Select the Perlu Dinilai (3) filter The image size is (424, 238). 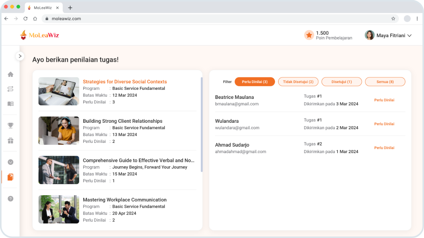(255, 82)
